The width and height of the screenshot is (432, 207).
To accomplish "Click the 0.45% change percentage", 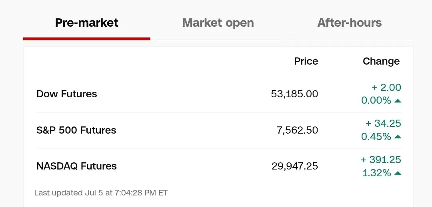I will click(376, 136).
